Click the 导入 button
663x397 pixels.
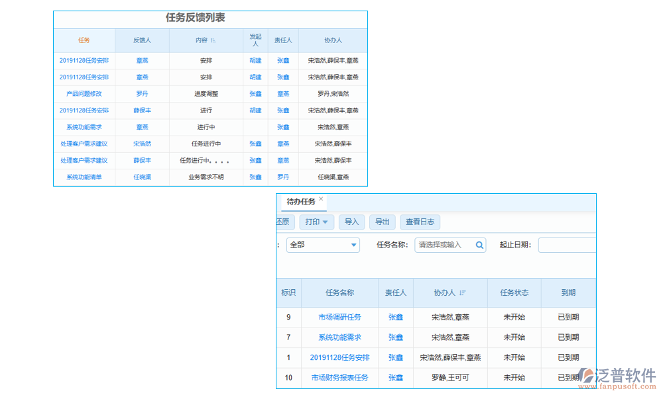(x=352, y=222)
